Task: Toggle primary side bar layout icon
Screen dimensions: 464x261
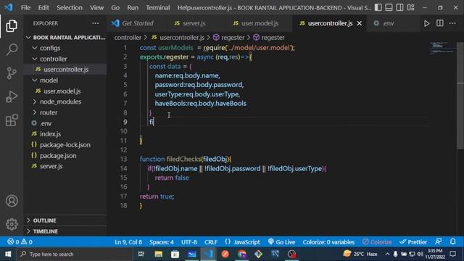Action: [x=378, y=7]
